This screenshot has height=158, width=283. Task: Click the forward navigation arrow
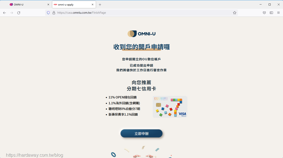pyautogui.click(x=12, y=13)
